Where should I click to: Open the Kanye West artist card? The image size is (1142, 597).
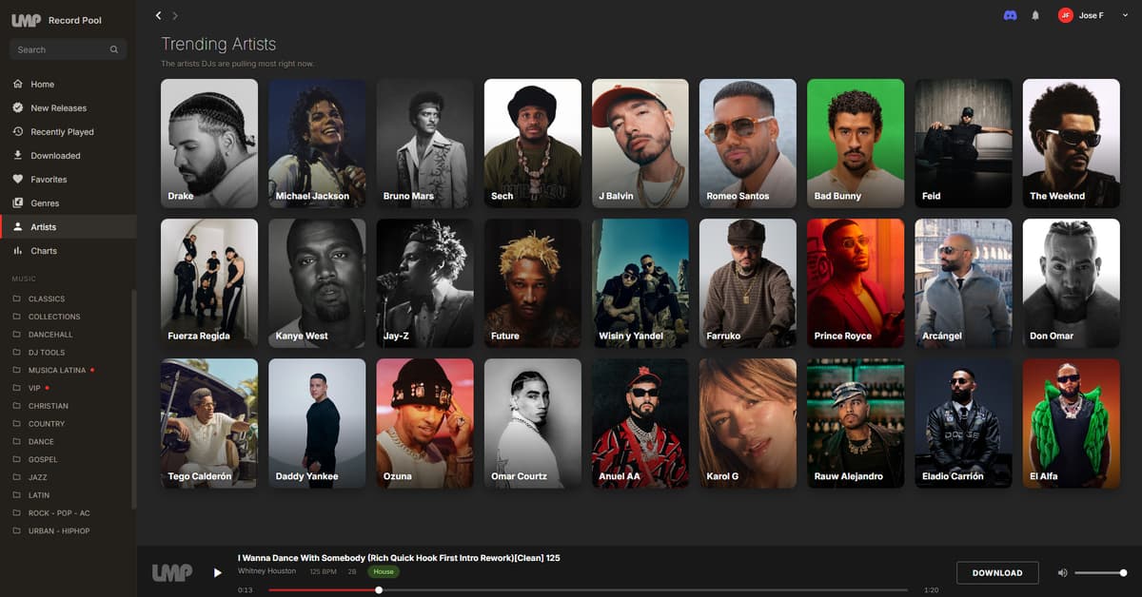coord(317,283)
